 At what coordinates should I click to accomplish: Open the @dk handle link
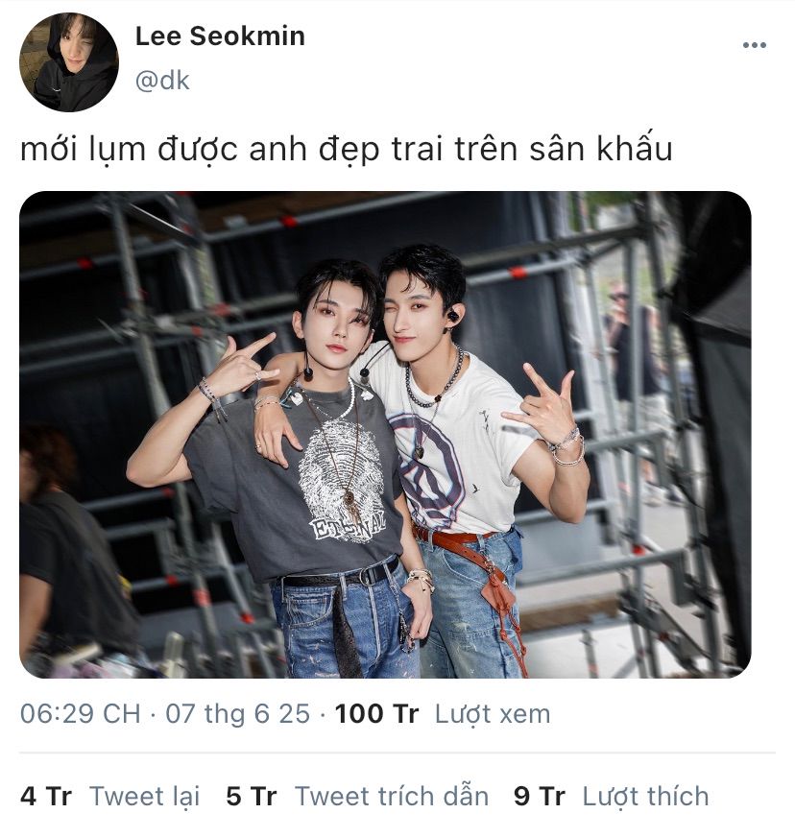[162, 81]
